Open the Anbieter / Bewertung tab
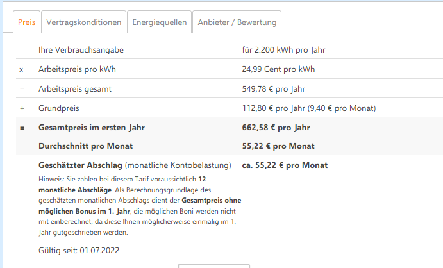Image resolution: width=443 pixels, height=268 pixels. (237, 22)
